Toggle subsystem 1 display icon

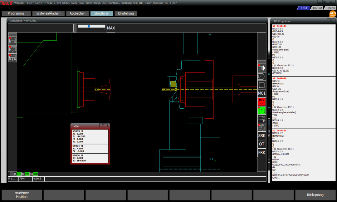(x=12, y=40)
